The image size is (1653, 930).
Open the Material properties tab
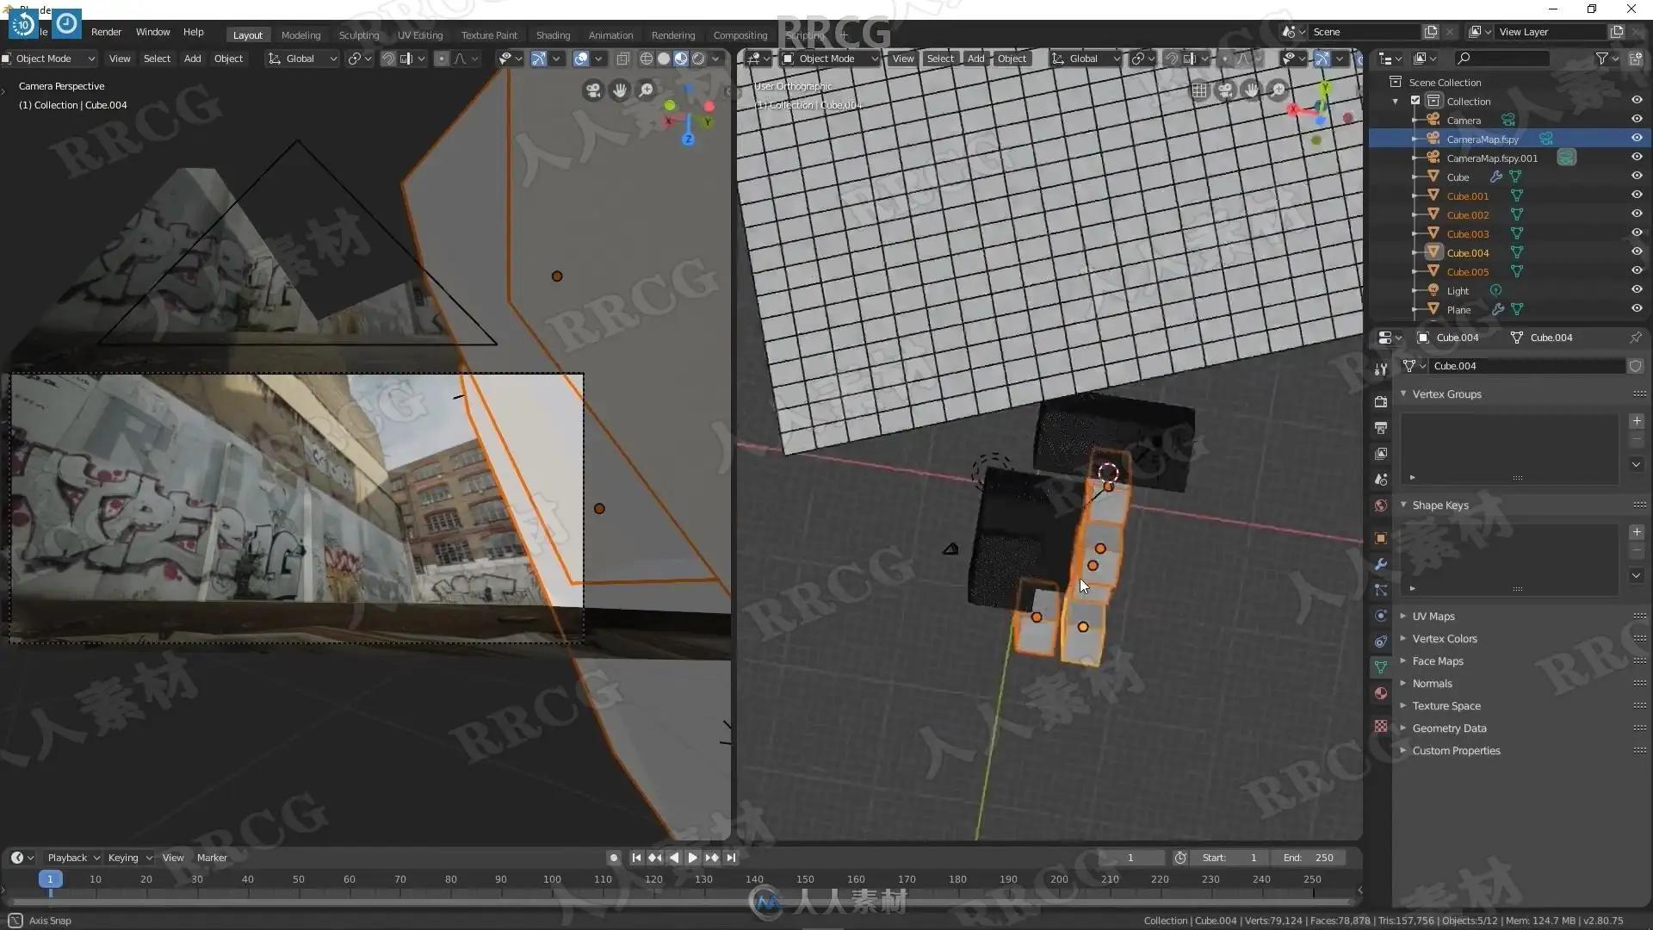click(1381, 694)
